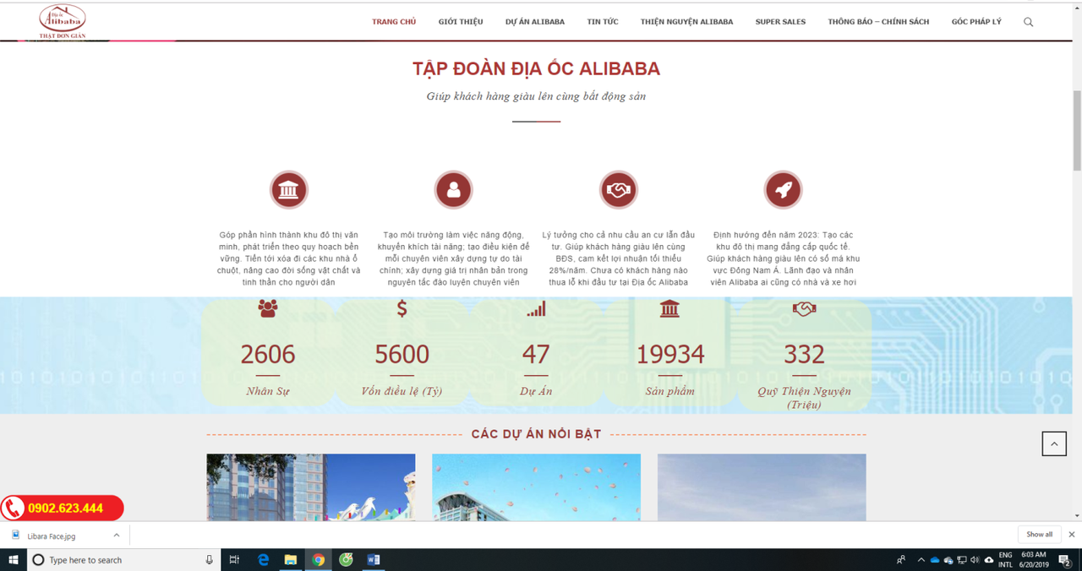Image resolution: width=1082 pixels, height=571 pixels.
Task: Click the dollar sign icon above Vốn điều lệ
Action: click(x=402, y=309)
